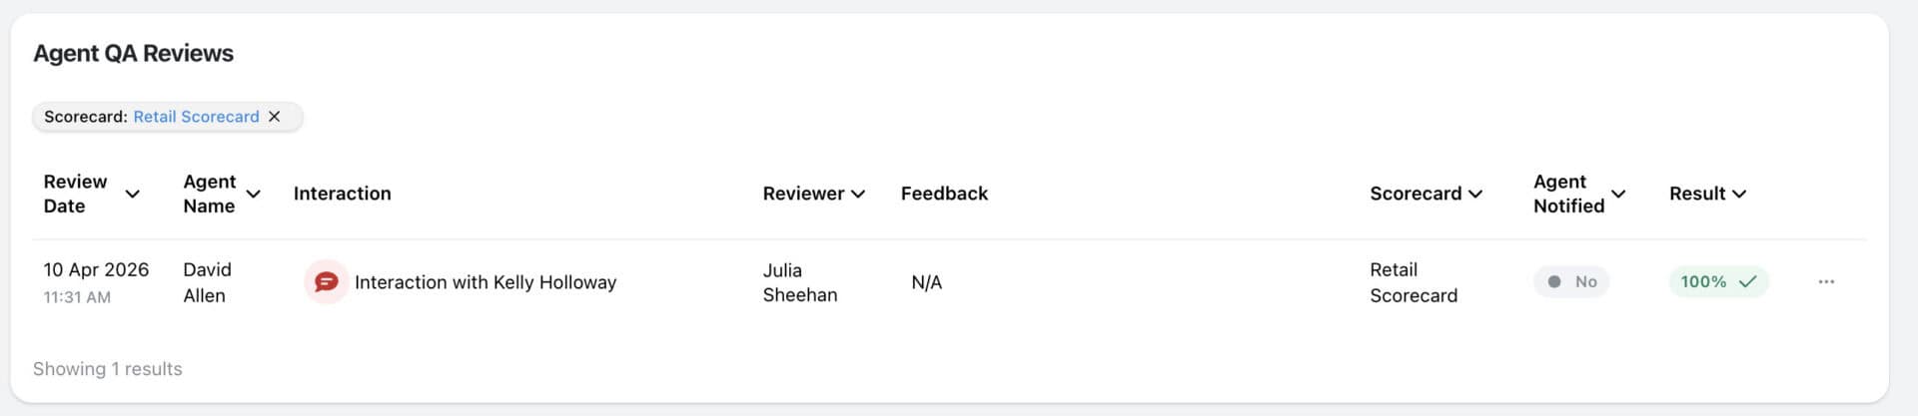Image resolution: width=1918 pixels, height=416 pixels.
Task: Click the Feedback column header
Action: pyautogui.click(x=944, y=194)
